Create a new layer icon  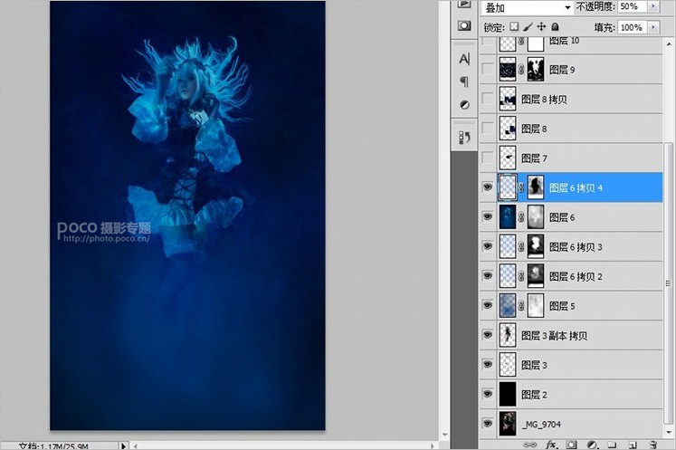[632, 445]
